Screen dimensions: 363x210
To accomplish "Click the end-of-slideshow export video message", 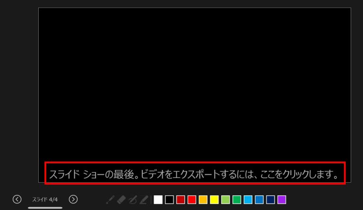I will (x=194, y=174).
